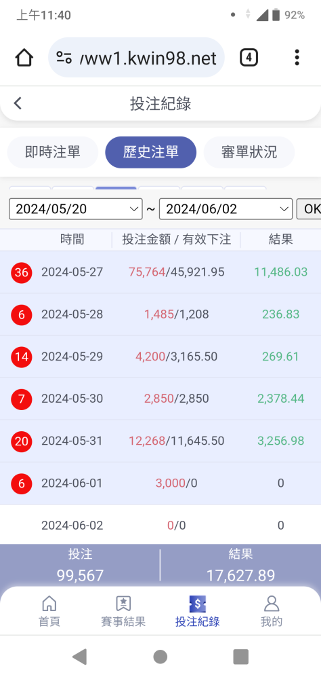The width and height of the screenshot is (321, 679).
Task: Tap the 投注金額 / 有效下注 column header
Action: [x=176, y=239]
